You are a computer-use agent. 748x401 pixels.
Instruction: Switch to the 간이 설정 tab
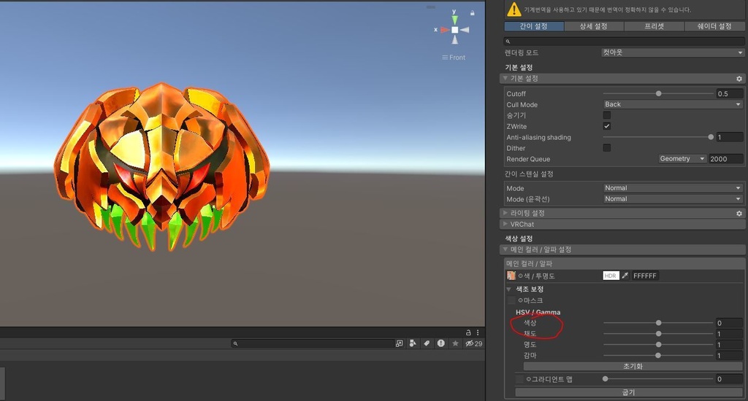pyautogui.click(x=534, y=26)
